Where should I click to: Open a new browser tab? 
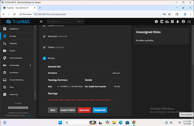click(40, 8)
